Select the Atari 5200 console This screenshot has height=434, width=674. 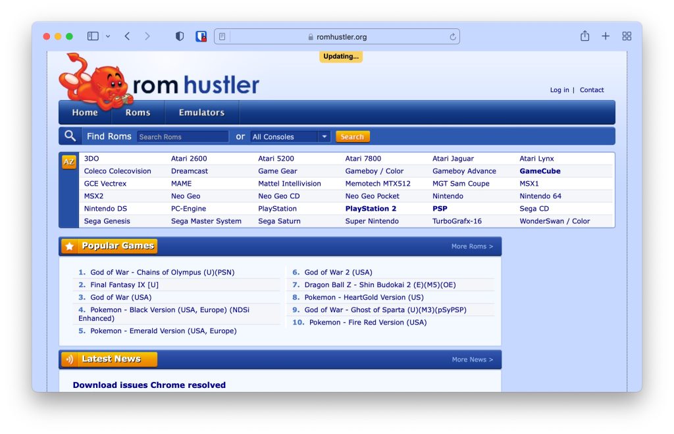pyautogui.click(x=276, y=158)
